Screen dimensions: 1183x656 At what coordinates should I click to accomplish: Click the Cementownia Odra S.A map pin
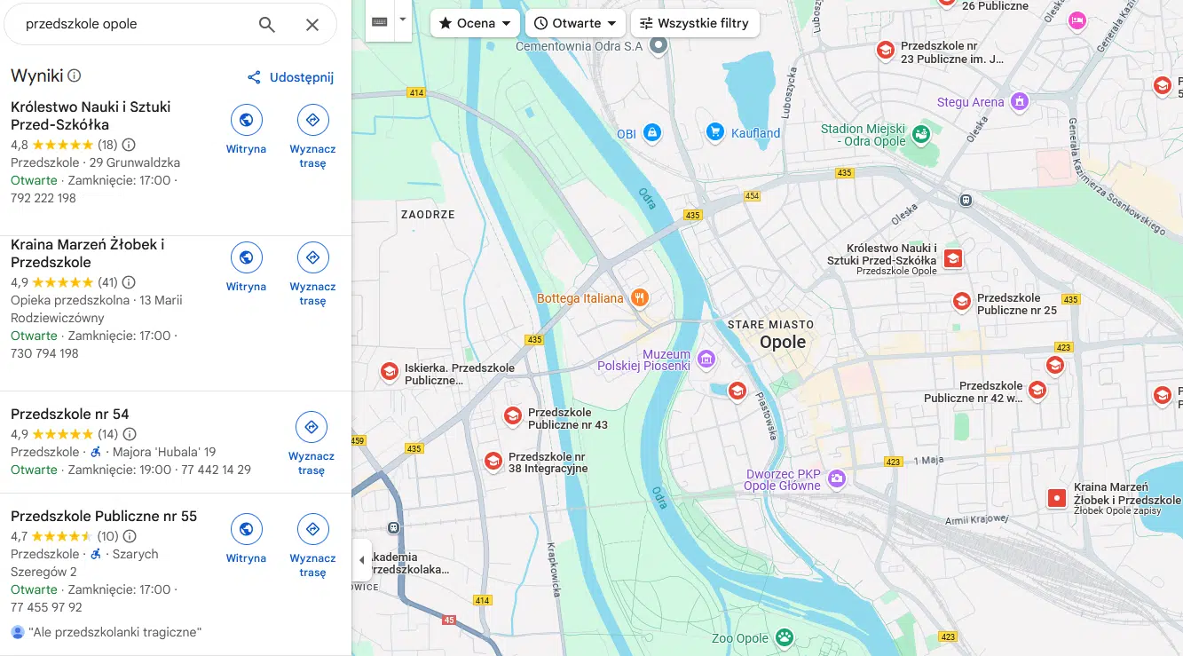click(x=658, y=45)
